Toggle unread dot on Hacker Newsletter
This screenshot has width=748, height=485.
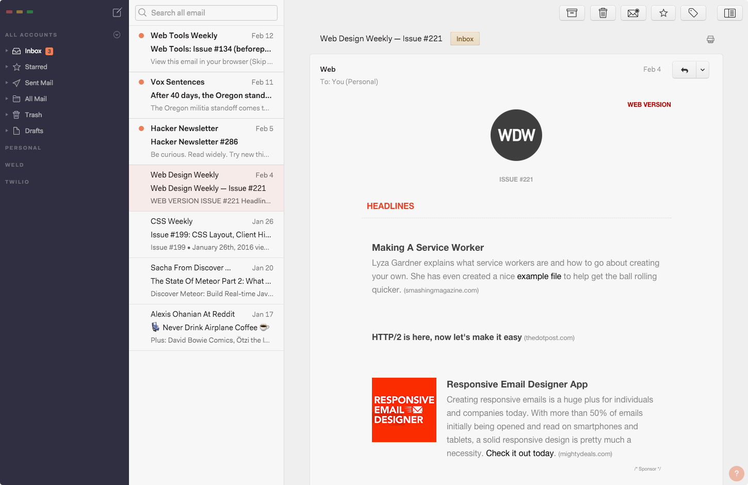pyautogui.click(x=141, y=128)
